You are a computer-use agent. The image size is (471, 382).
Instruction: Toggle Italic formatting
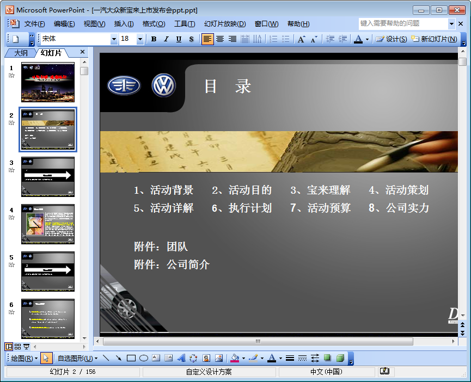pyautogui.click(x=166, y=39)
